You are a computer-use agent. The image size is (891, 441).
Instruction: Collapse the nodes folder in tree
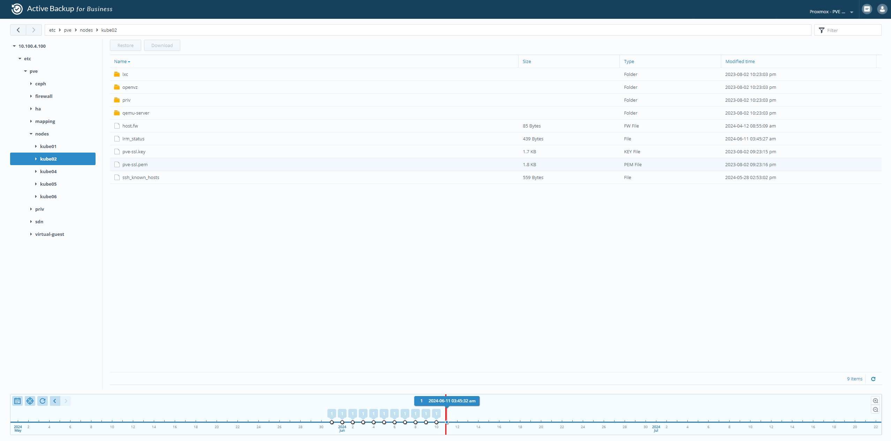click(x=31, y=134)
